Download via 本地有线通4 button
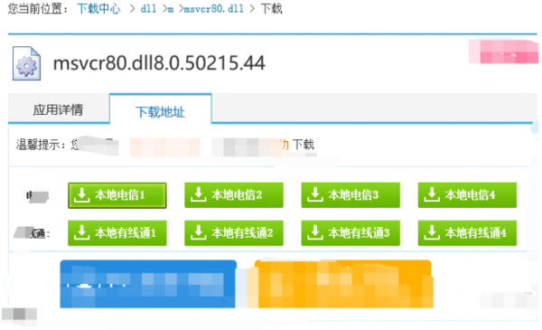542x330 pixels. coord(467,233)
